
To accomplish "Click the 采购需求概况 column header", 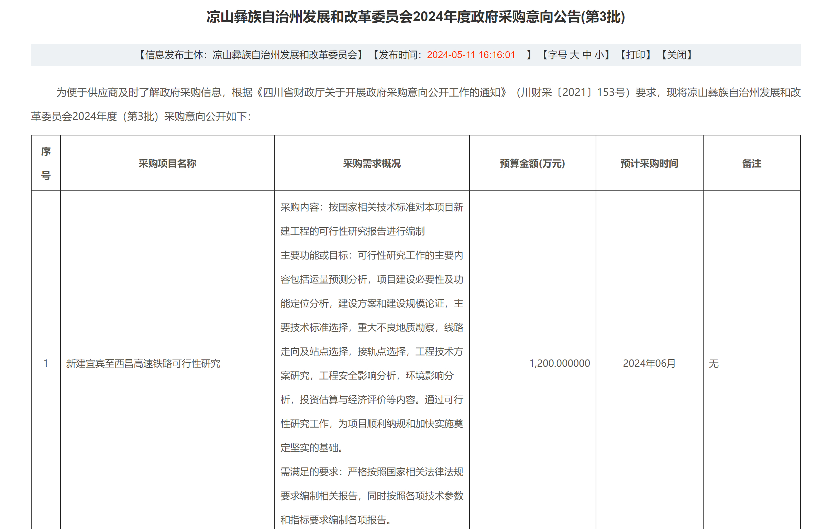I will pos(372,163).
